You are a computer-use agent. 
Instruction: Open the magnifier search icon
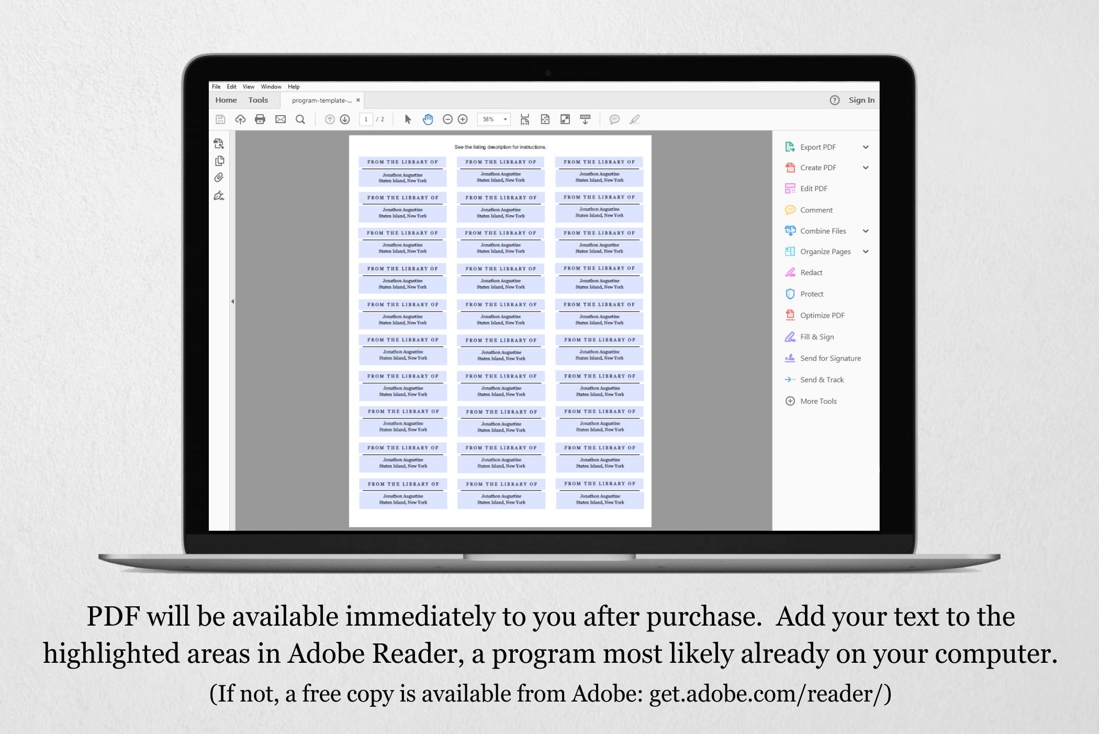tap(300, 119)
